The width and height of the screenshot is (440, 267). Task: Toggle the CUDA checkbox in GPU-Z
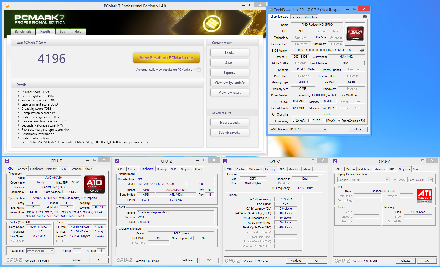(310, 121)
